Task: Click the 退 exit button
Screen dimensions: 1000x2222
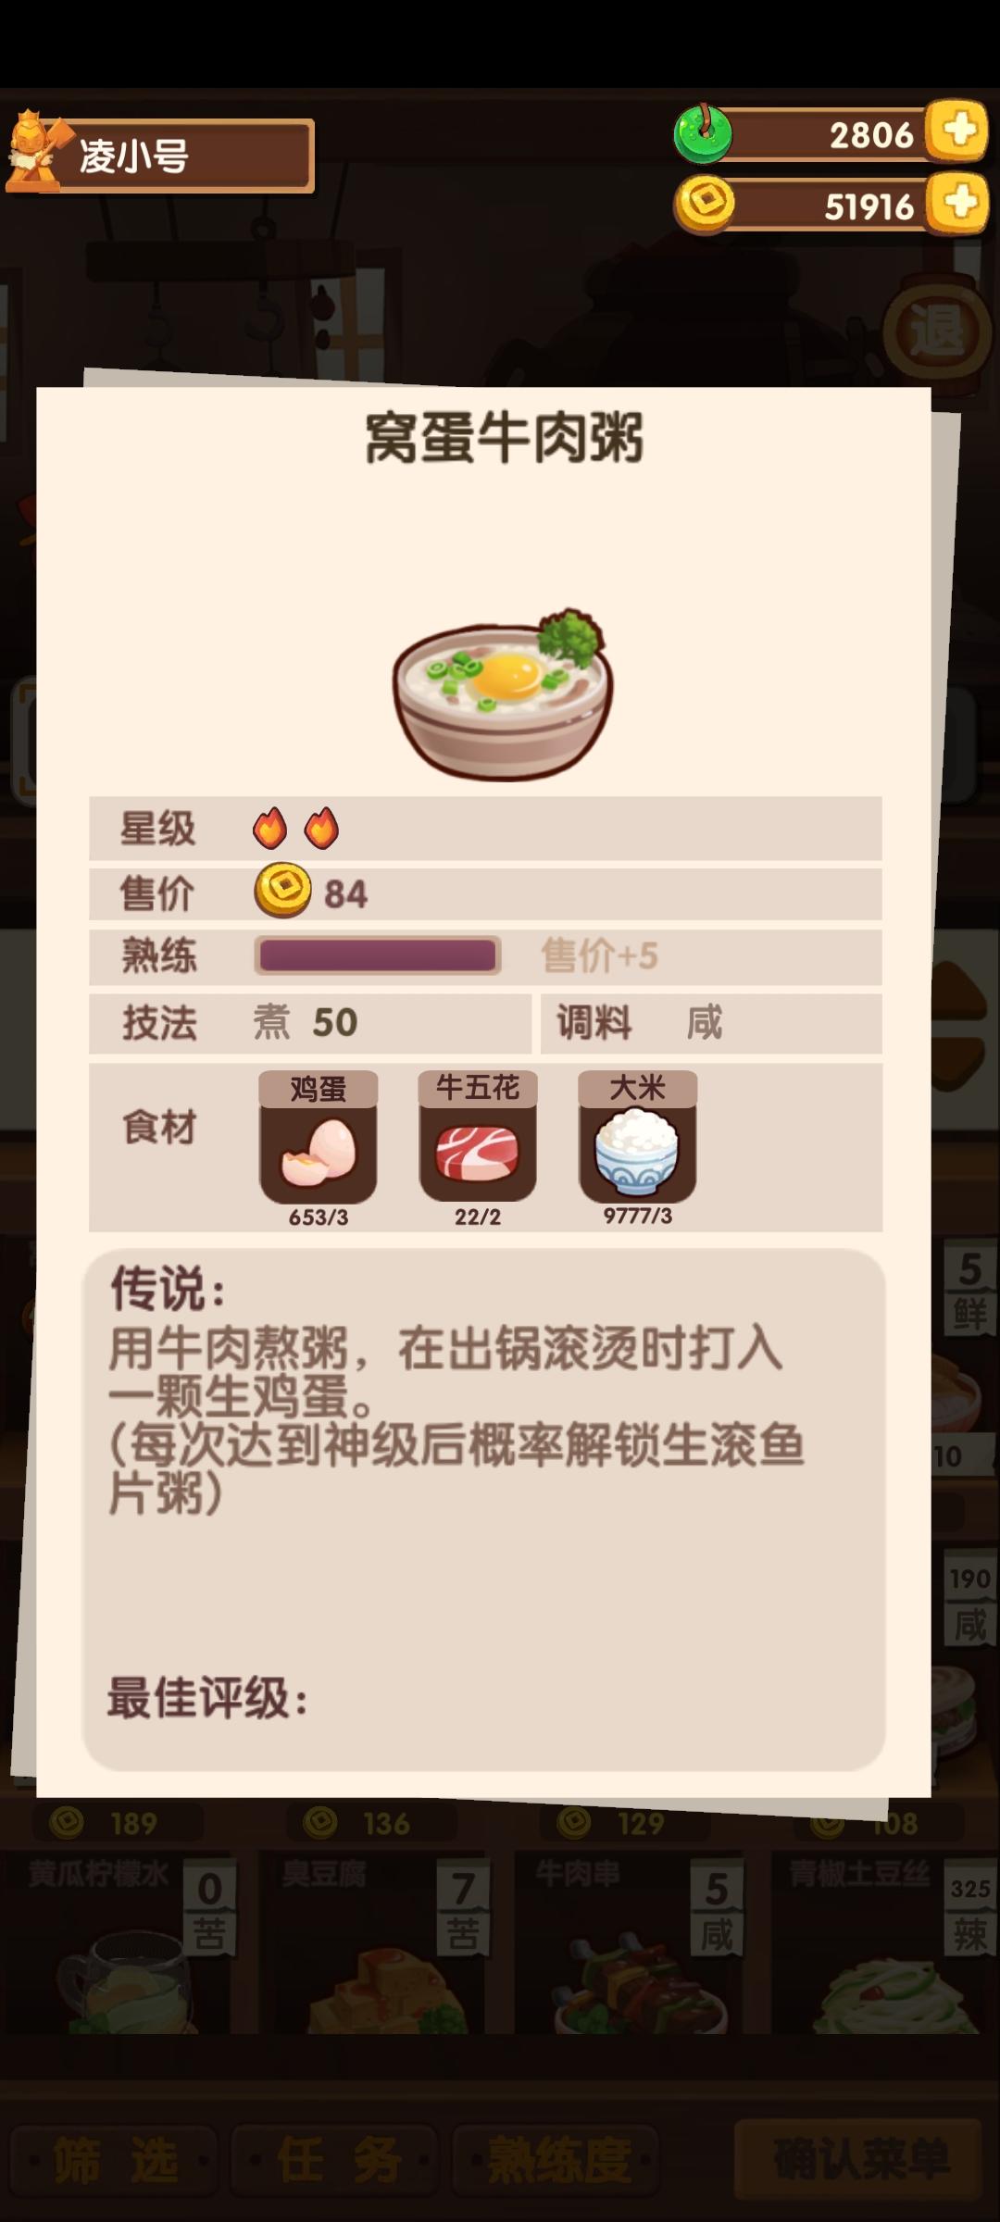Action: (x=936, y=331)
